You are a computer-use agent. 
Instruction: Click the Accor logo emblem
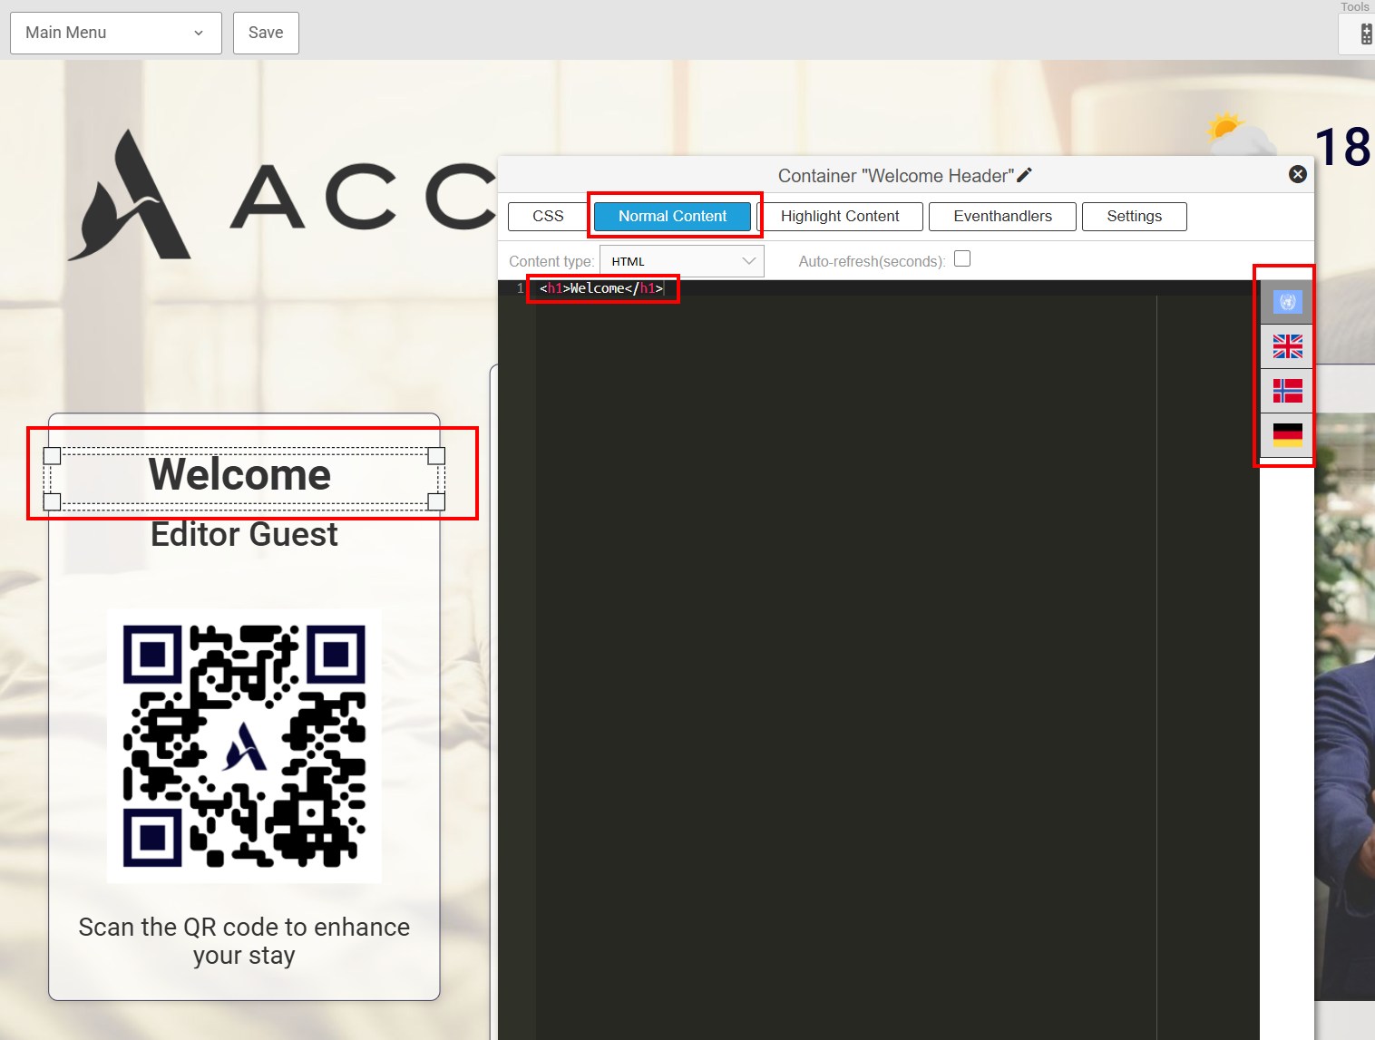point(129,196)
